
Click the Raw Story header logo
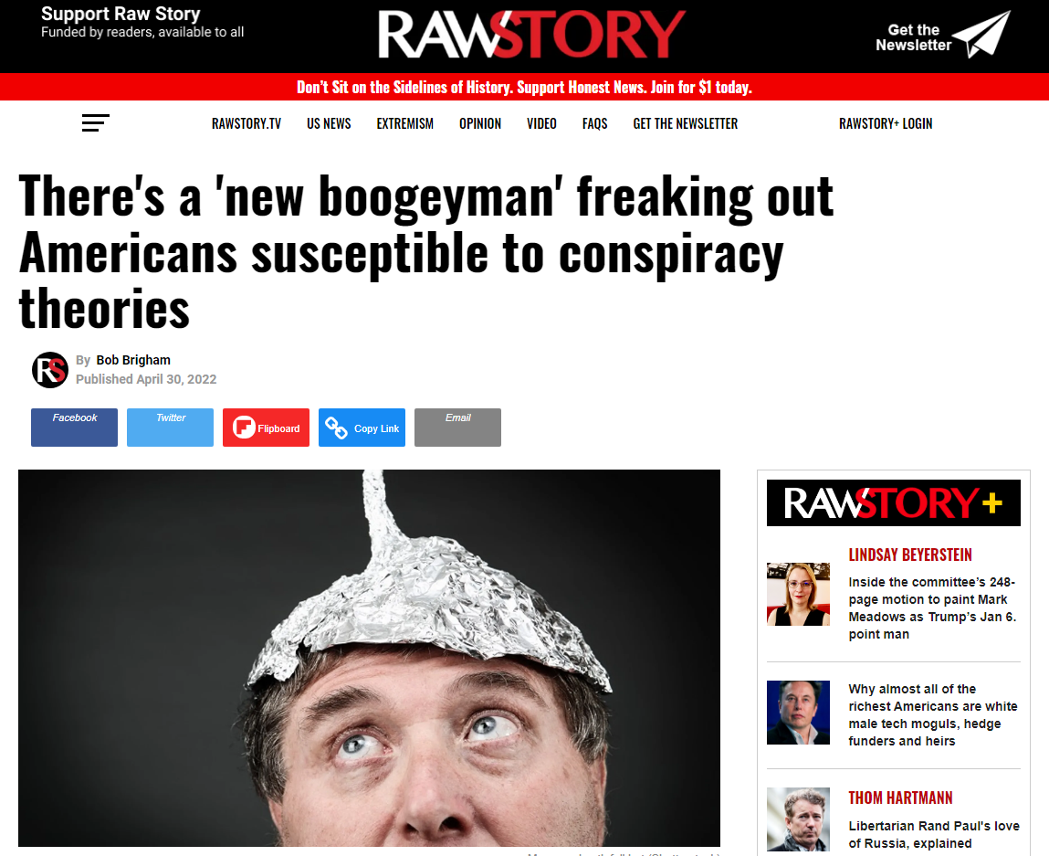coord(531,34)
